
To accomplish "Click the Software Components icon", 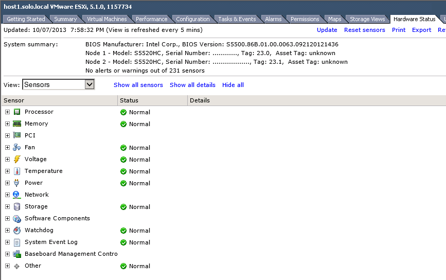I will pyautogui.click(x=17, y=219).
